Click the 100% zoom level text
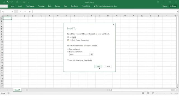This screenshot has height=100, width=179. tap(176, 93)
